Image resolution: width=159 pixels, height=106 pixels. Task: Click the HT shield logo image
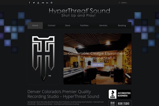click(x=43, y=59)
